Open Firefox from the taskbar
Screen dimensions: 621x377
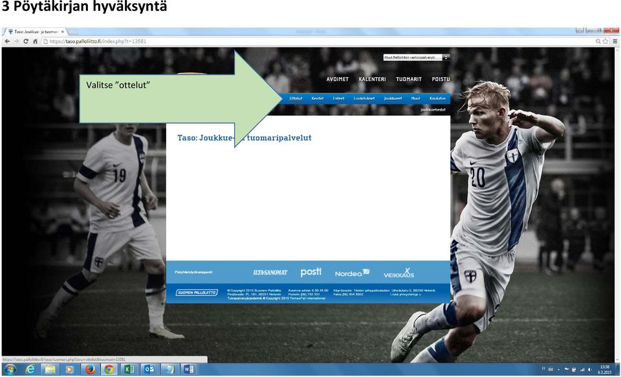click(90, 370)
